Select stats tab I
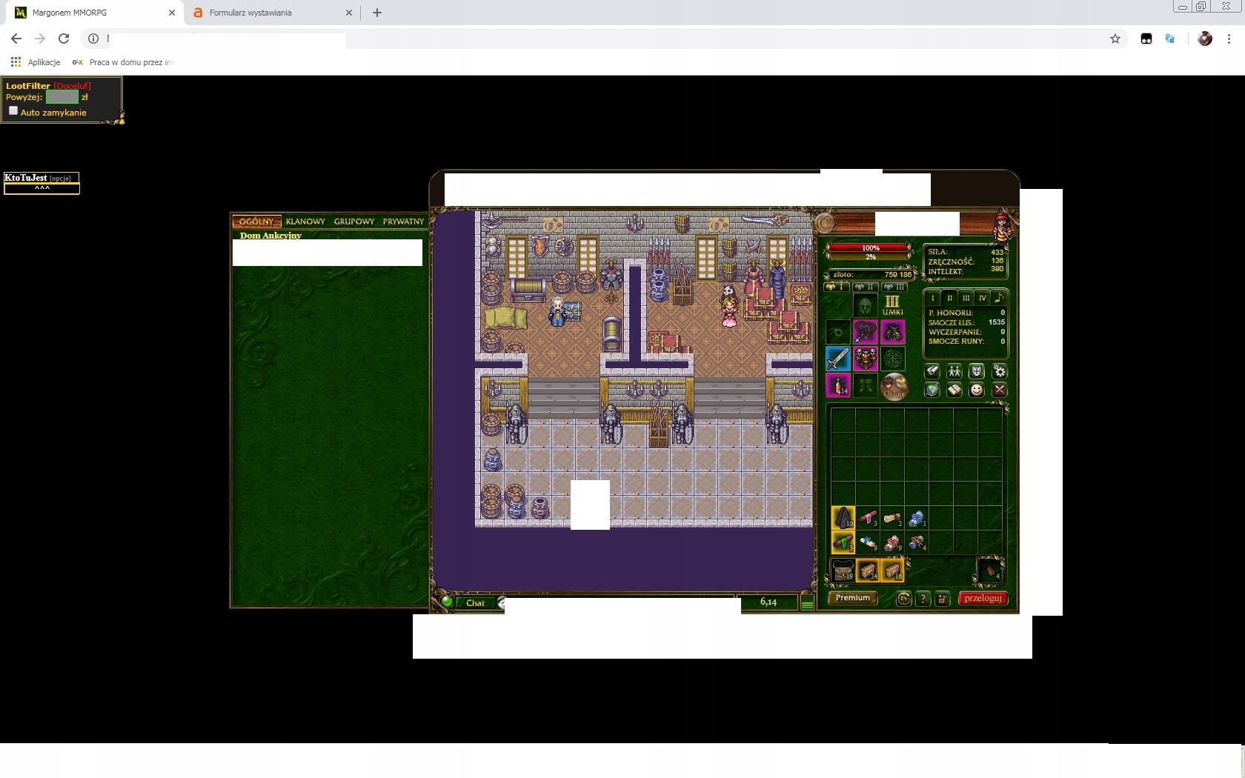This screenshot has width=1245, height=778. tap(932, 298)
